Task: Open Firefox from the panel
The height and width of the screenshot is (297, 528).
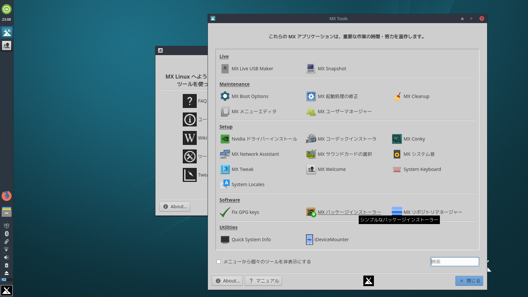Action: pyautogui.click(x=7, y=196)
